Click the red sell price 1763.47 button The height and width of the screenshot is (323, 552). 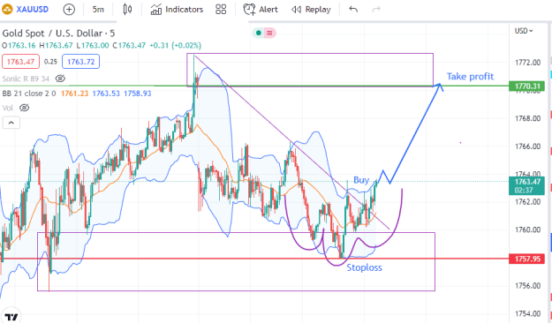click(20, 62)
